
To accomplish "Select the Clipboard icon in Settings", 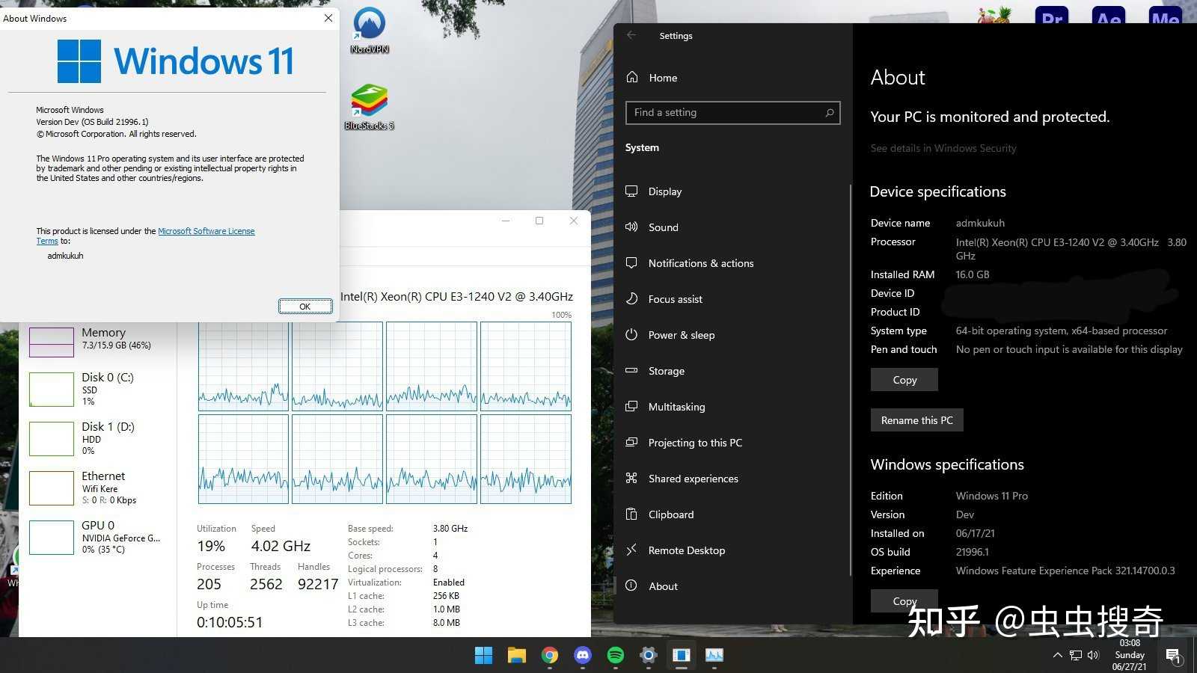I will tap(631, 514).
